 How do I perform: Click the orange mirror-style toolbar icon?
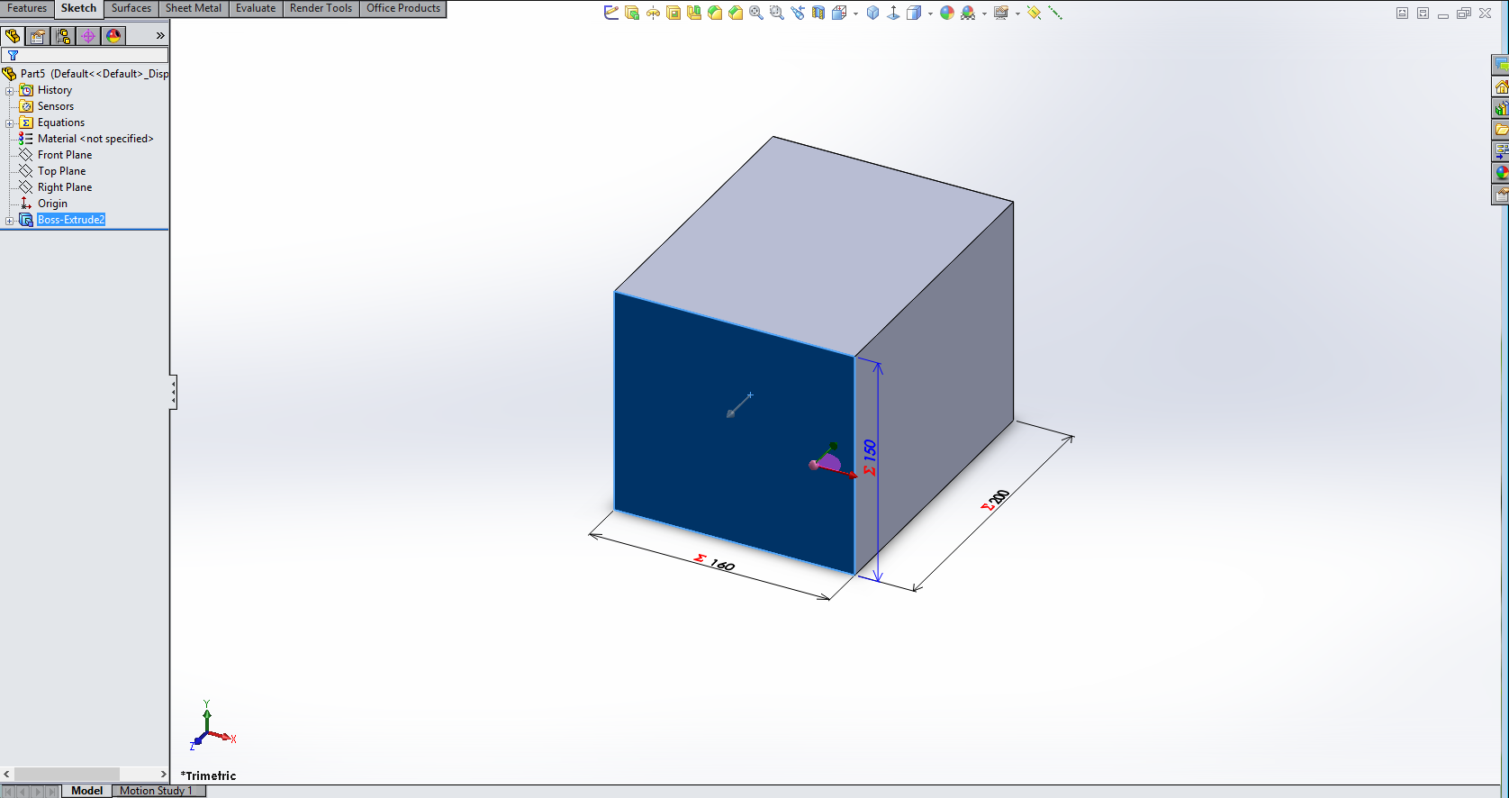(x=653, y=13)
